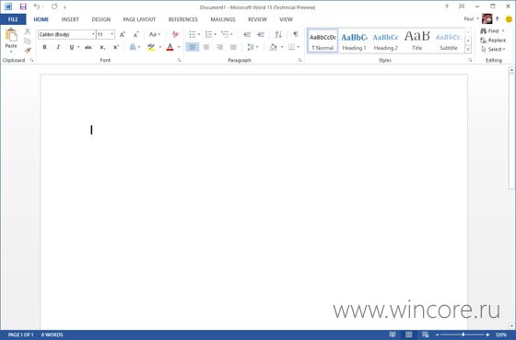This screenshot has height=340, width=516.
Task: Click the zoom slider handle
Action: (463, 334)
